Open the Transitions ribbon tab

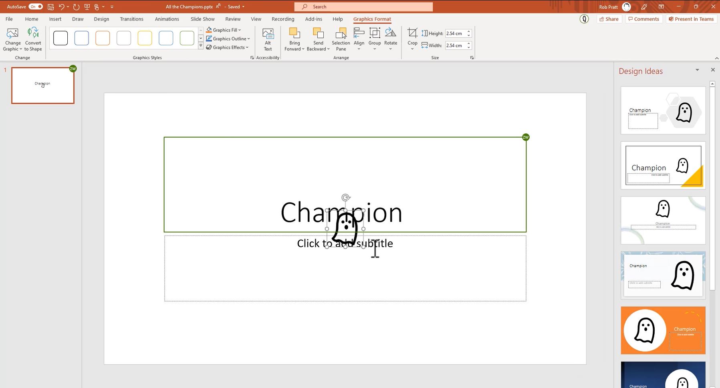[131, 19]
